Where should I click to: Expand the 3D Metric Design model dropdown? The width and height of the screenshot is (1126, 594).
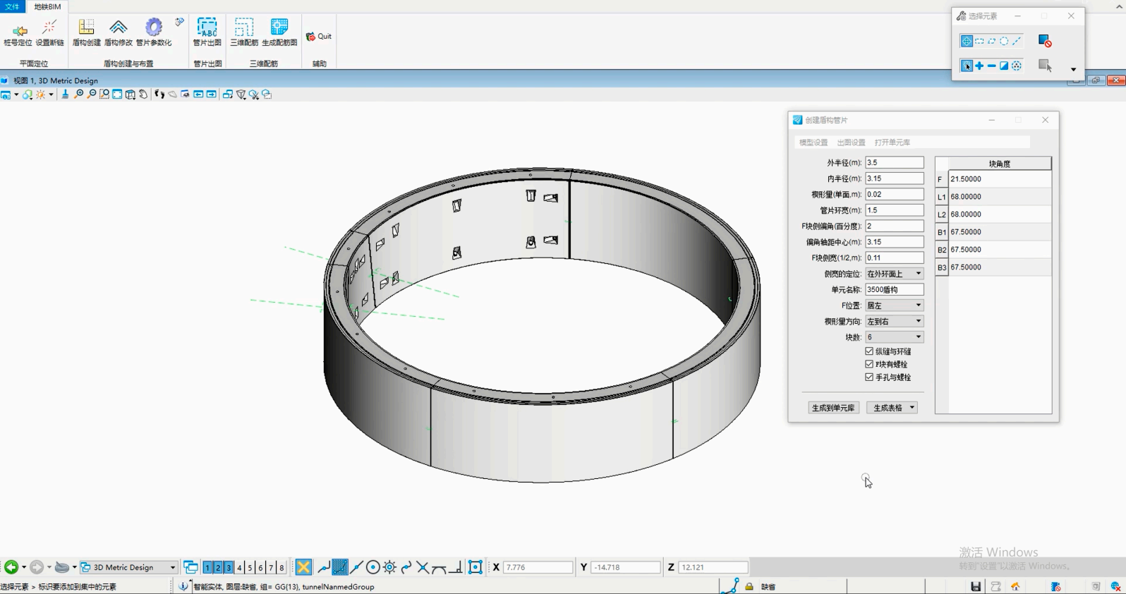tap(172, 567)
